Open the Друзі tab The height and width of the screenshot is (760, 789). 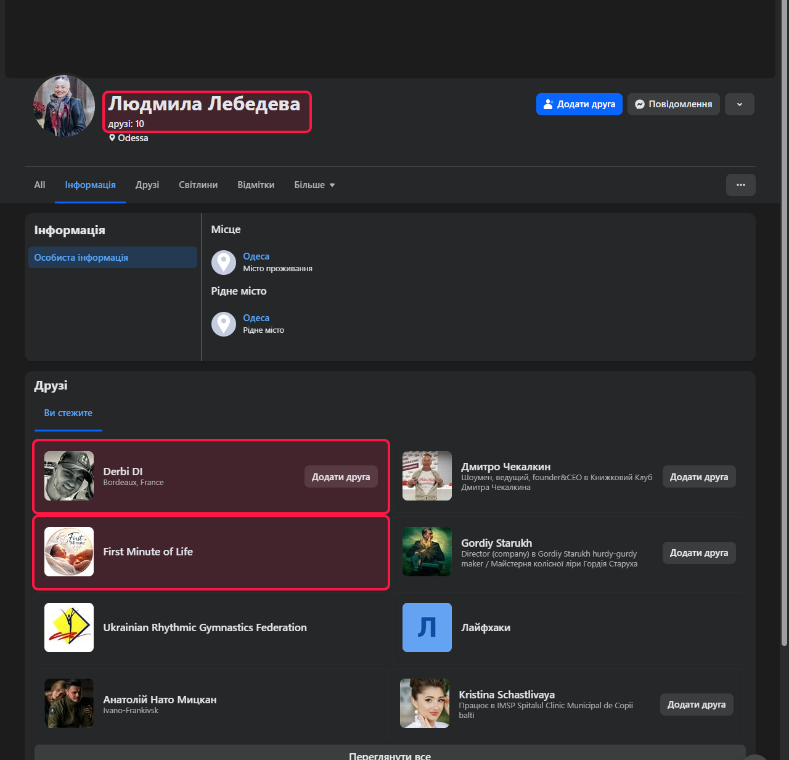pos(147,185)
